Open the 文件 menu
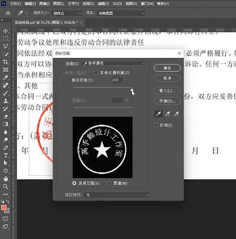Viewport: 236px width, 239px height. pos(16,4)
